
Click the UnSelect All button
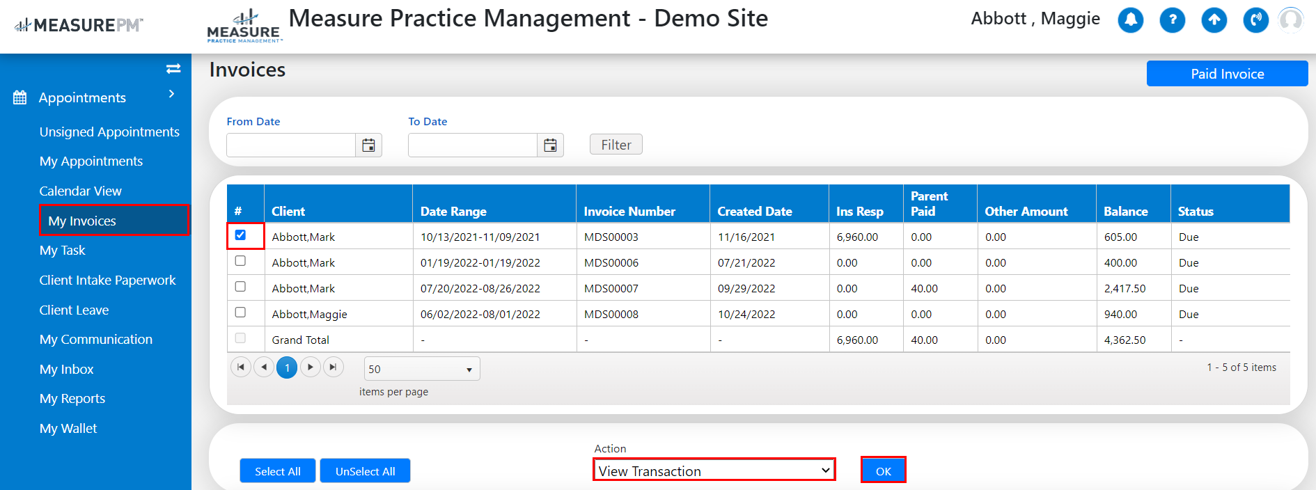pyautogui.click(x=366, y=471)
